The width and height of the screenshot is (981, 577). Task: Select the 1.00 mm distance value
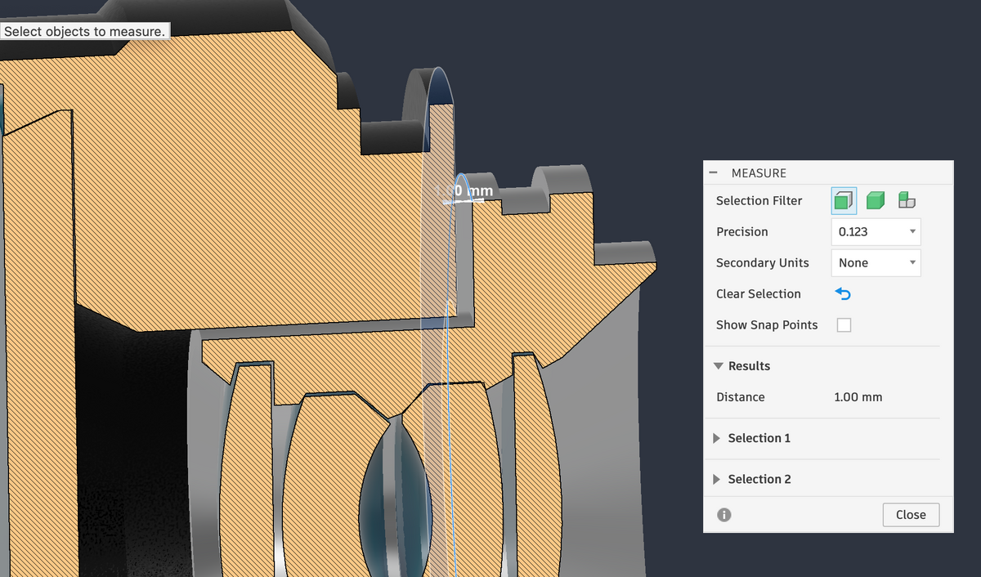tap(858, 397)
